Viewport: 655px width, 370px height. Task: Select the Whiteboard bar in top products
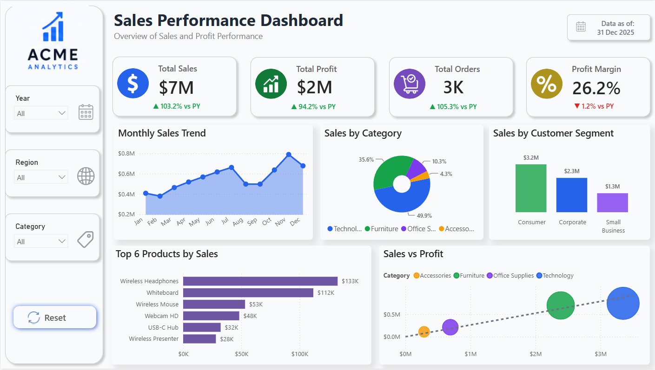[x=248, y=292]
